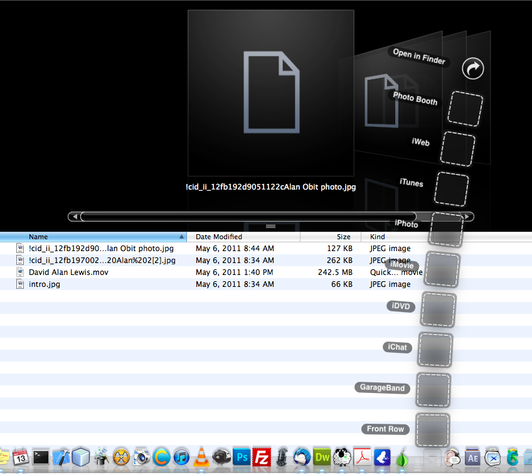Reverse sort order using Name column arrow
This screenshot has width=532, height=474.
click(181, 236)
